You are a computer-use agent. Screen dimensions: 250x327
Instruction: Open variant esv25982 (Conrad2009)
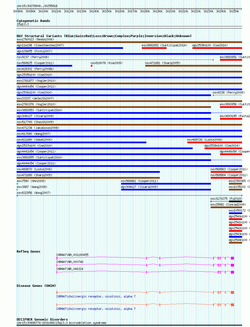point(228,205)
